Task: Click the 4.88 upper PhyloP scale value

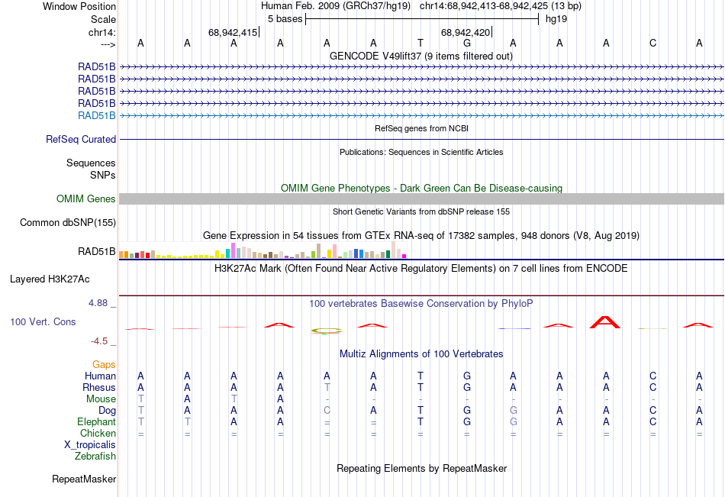Action: click(x=98, y=303)
